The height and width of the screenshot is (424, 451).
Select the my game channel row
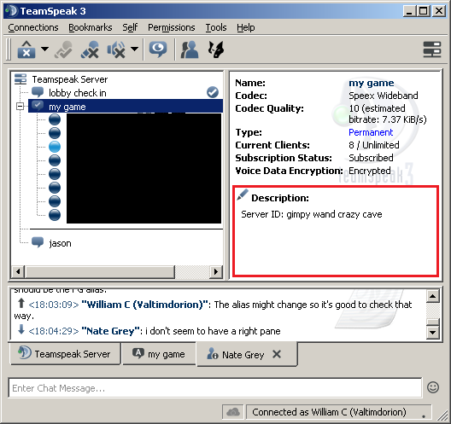click(x=126, y=107)
